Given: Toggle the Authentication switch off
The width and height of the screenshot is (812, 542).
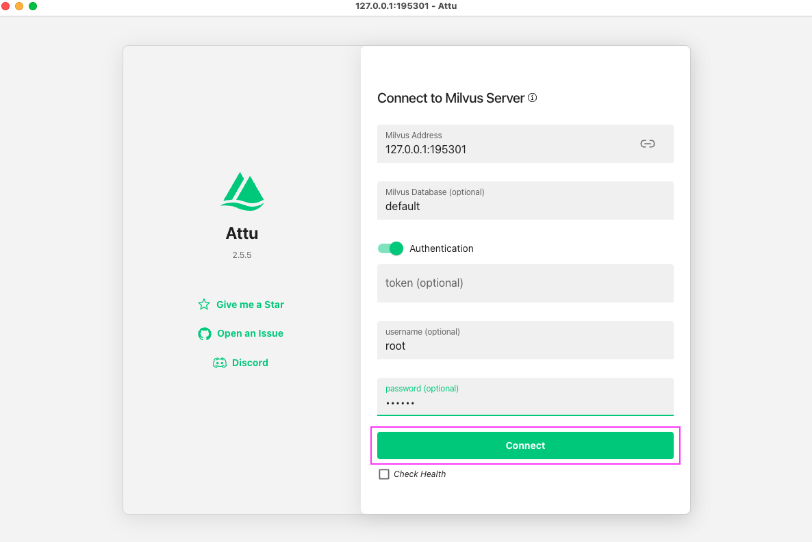Looking at the screenshot, I should point(390,248).
